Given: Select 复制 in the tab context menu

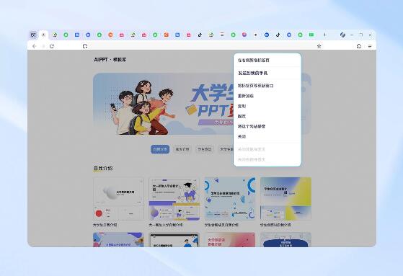Looking at the screenshot, I should coord(267,106).
